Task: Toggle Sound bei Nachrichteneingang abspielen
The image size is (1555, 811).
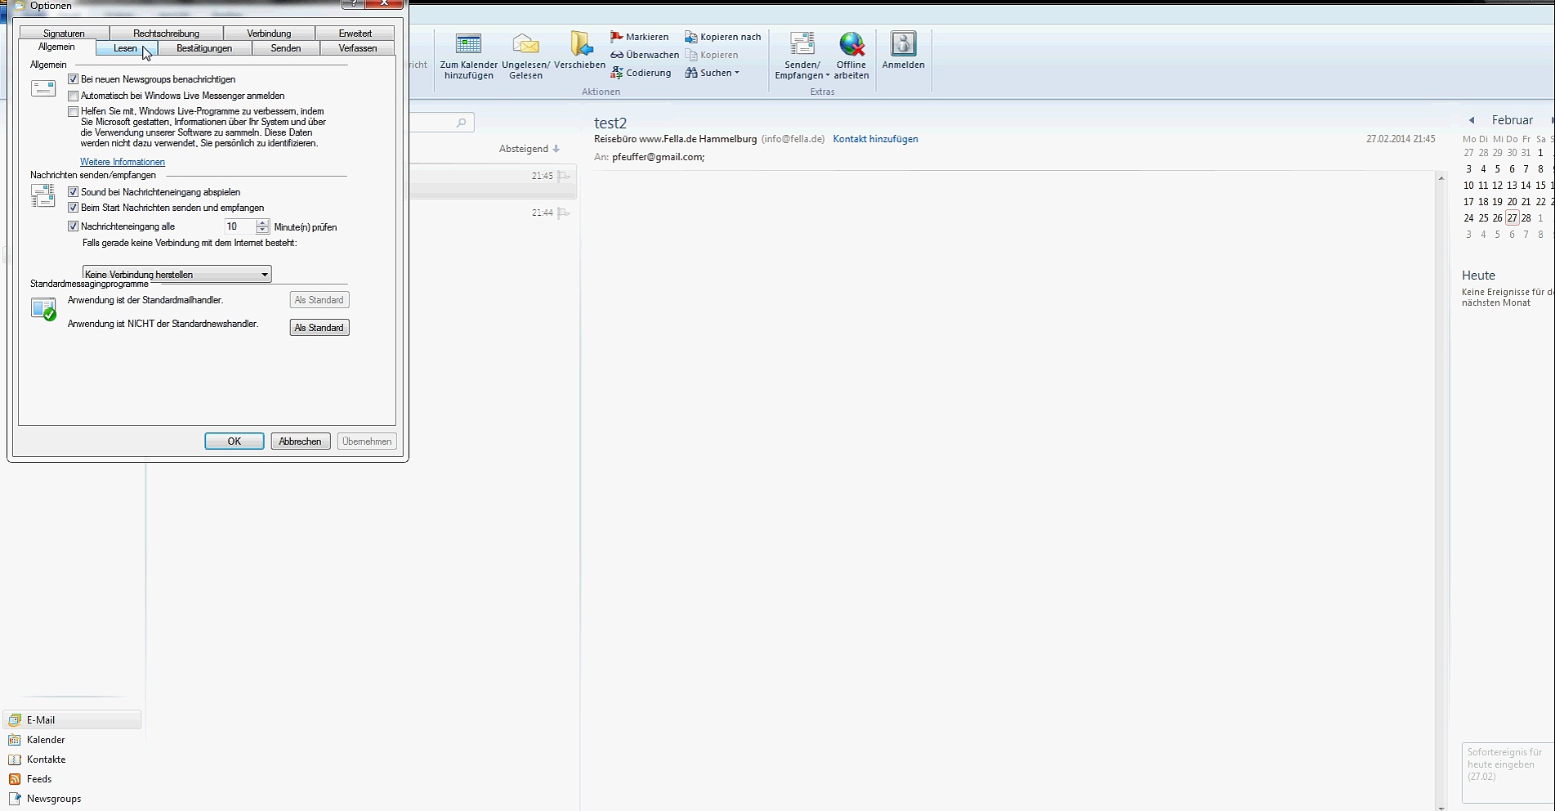Action: click(74, 192)
